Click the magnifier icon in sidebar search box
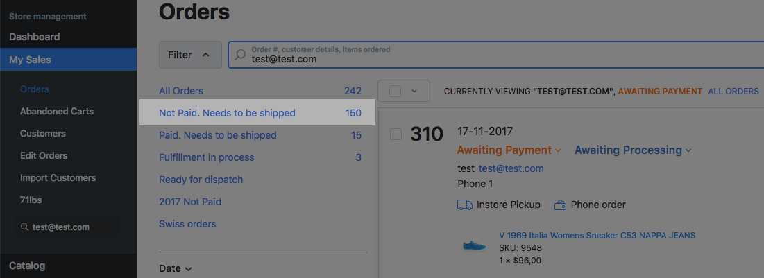 24,227
